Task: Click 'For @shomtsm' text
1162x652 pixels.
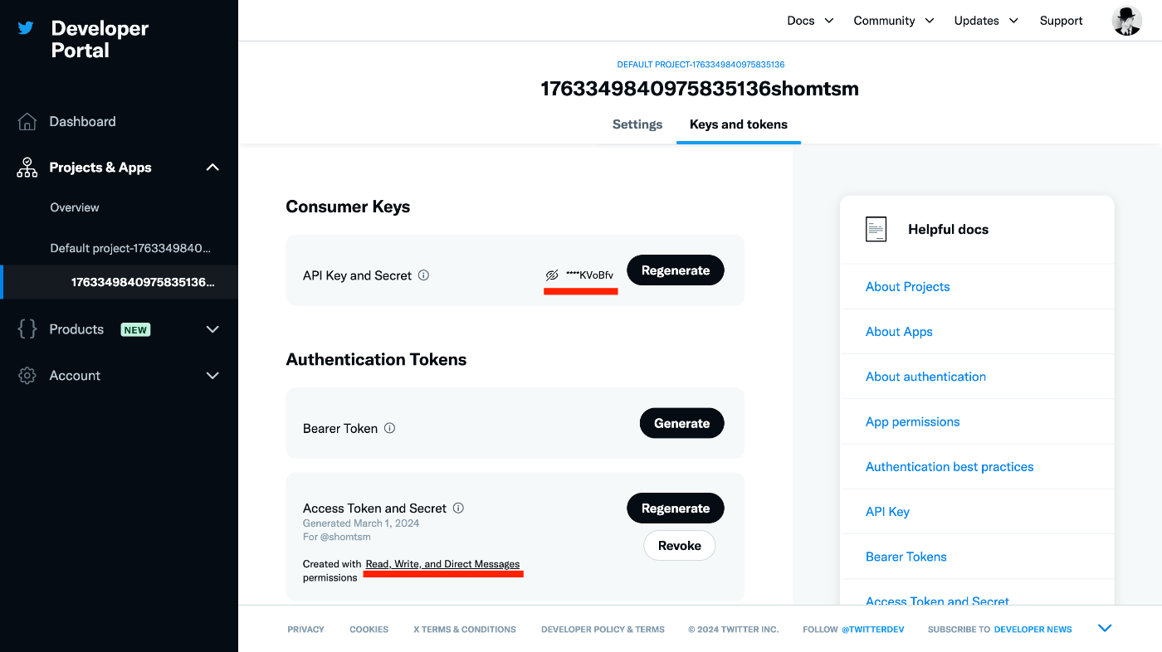Action: [337, 537]
